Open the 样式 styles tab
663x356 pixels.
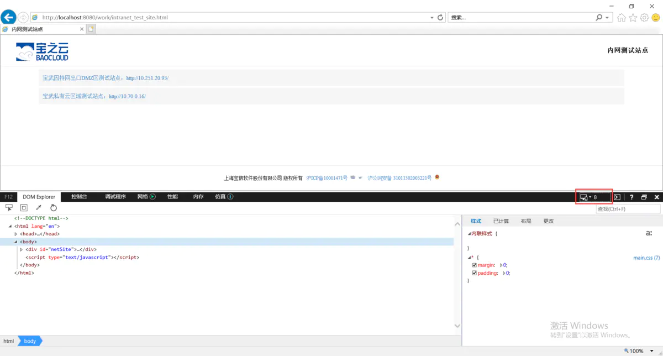click(x=476, y=221)
